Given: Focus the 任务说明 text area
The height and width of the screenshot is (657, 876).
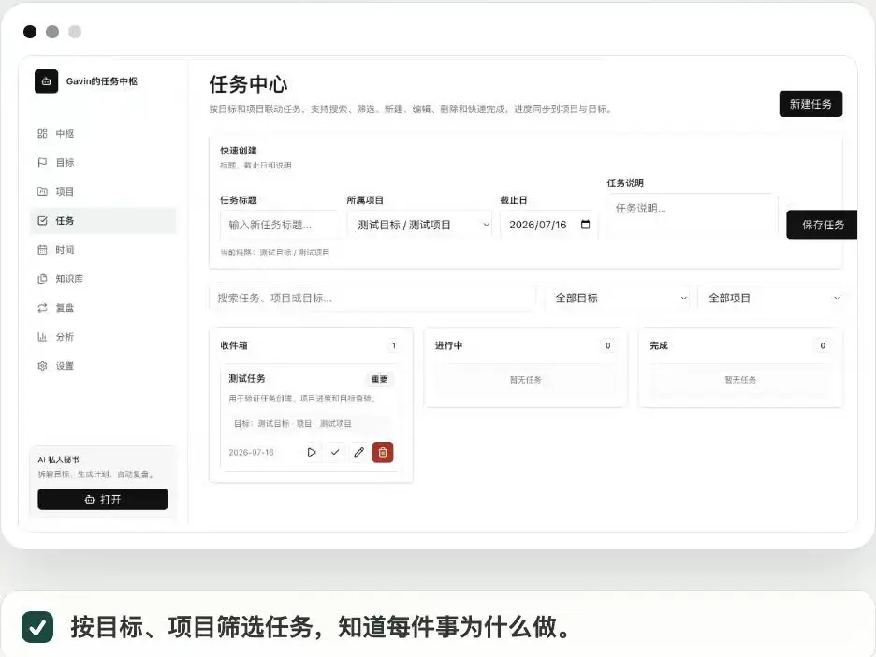Looking at the screenshot, I should pos(692,215).
